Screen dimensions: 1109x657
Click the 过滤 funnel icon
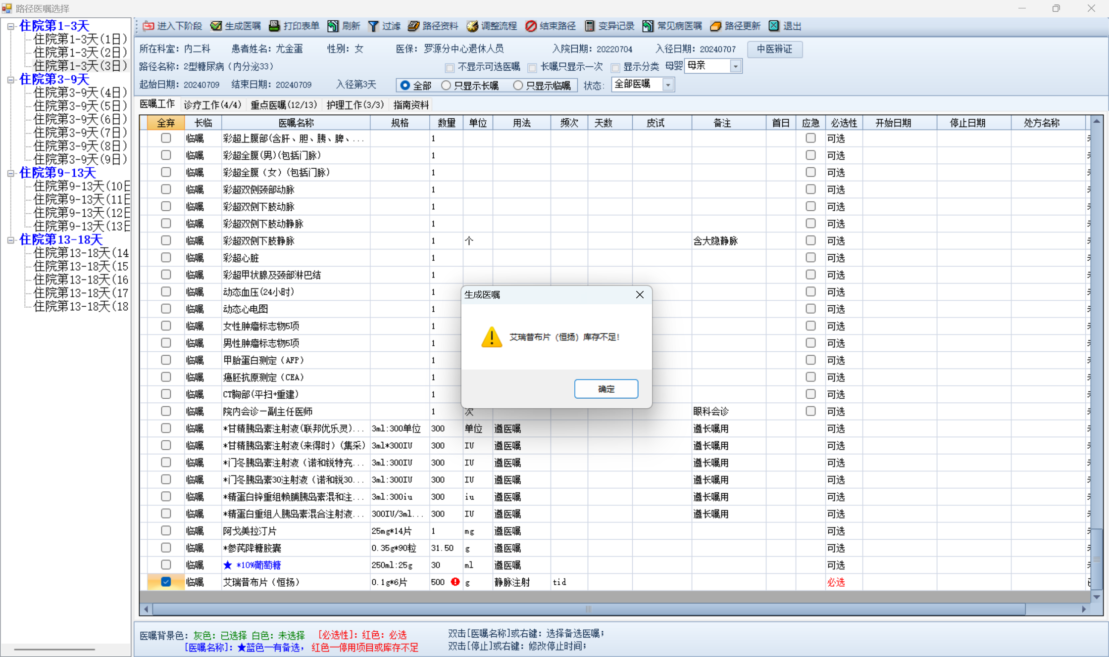pos(373,26)
